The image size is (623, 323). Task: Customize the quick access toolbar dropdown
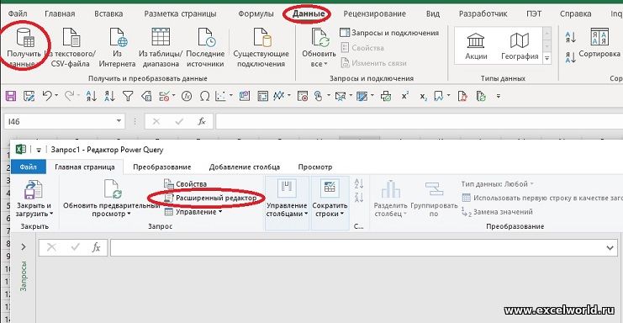pyautogui.click(x=499, y=96)
